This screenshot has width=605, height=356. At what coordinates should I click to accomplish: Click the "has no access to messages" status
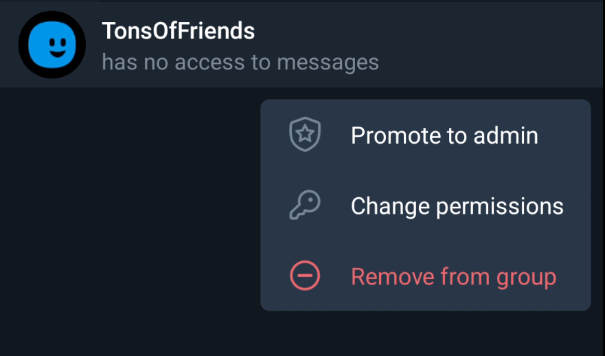coord(240,63)
